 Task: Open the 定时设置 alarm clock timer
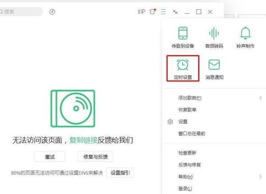click(x=183, y=68)
